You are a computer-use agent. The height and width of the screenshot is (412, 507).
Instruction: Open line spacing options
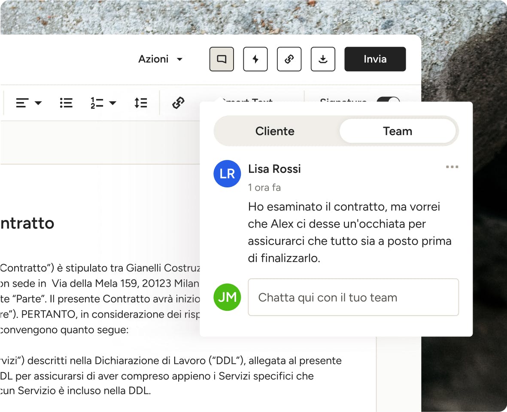[140, 103]
